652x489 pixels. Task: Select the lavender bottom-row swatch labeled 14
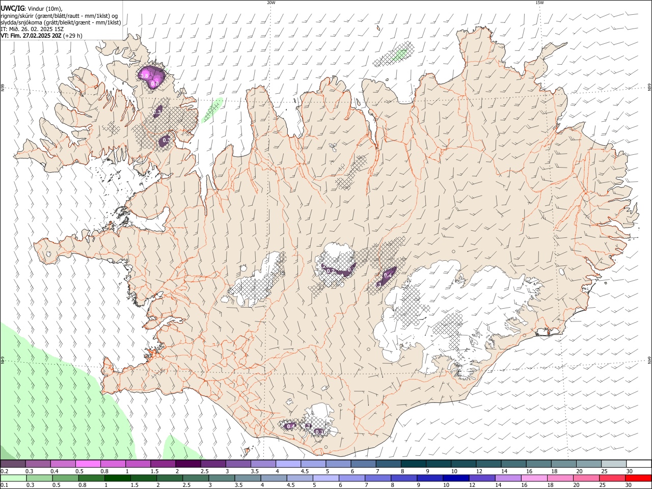point(508,478)
